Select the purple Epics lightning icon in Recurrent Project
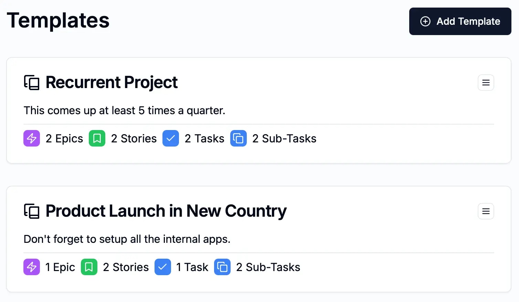The width and height of the screenshot is (519, 302). click(x=32, y=138)
